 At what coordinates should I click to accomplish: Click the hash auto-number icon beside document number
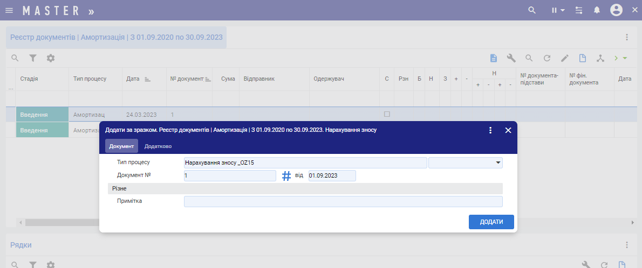coord(286,176)
